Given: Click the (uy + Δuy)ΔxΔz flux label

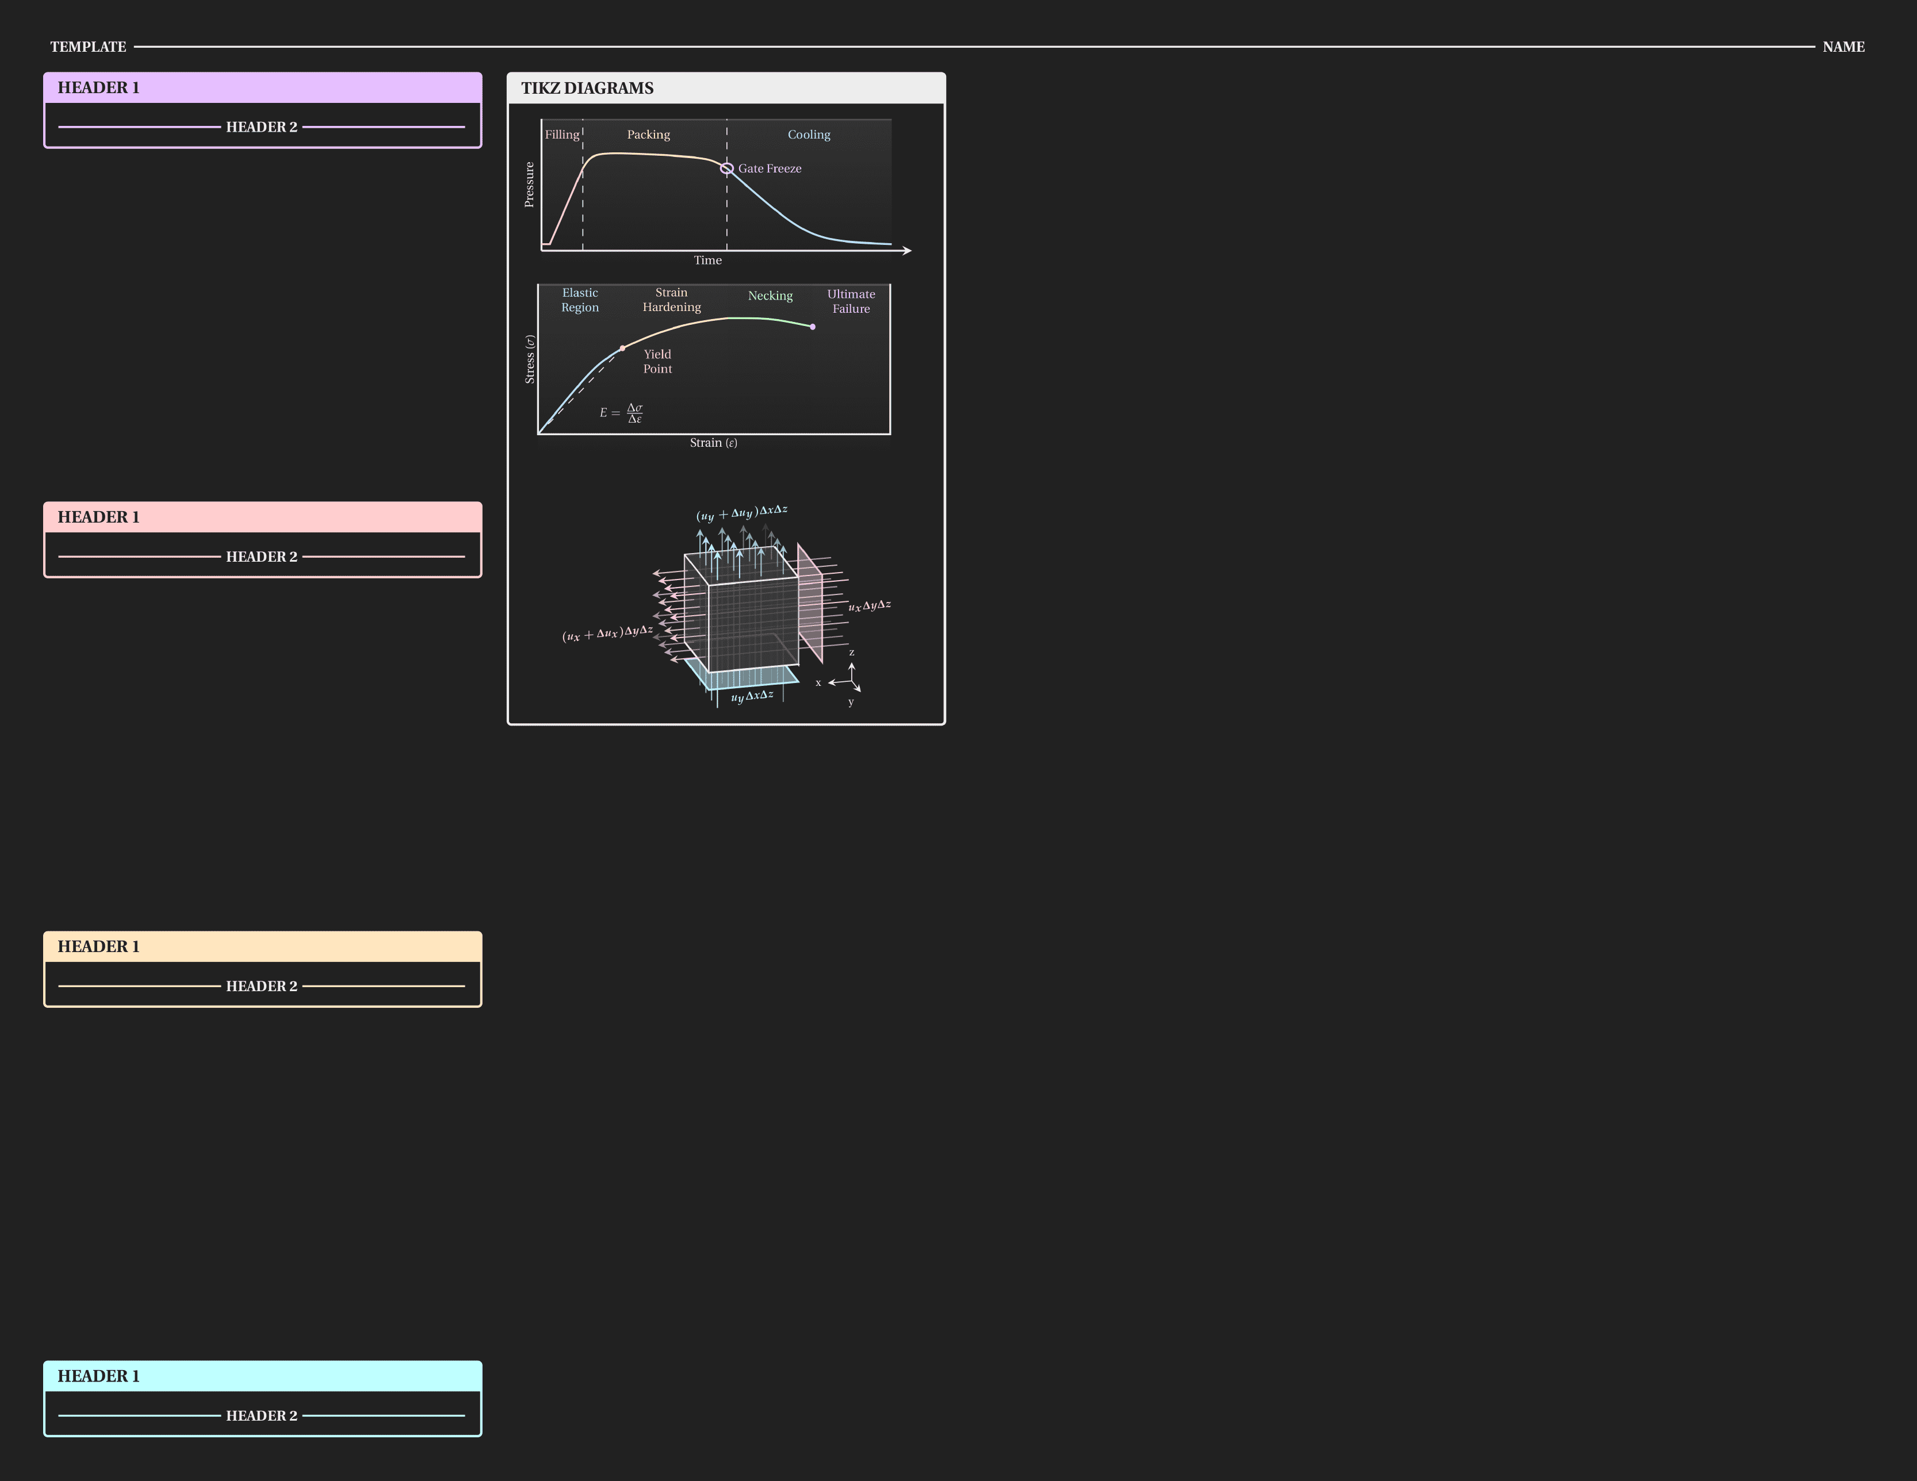Looking at the screenshot, I should tap(742, 513).
